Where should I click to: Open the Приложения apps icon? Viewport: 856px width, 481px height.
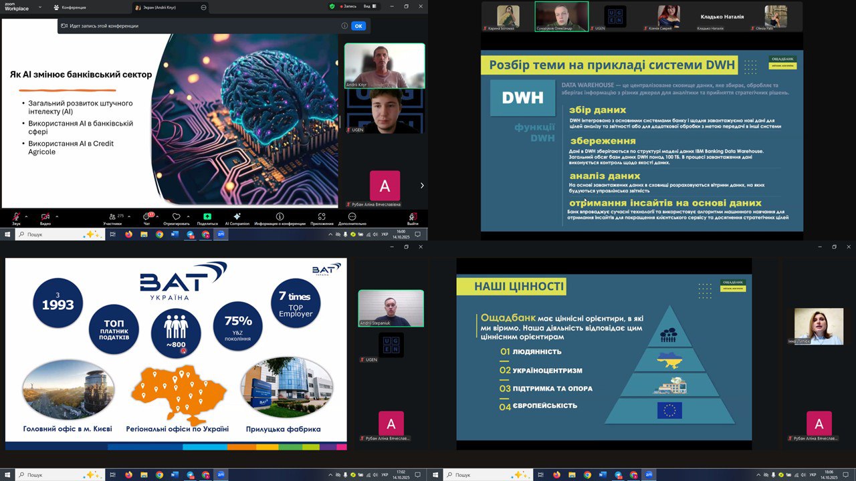tap(322, 218)
